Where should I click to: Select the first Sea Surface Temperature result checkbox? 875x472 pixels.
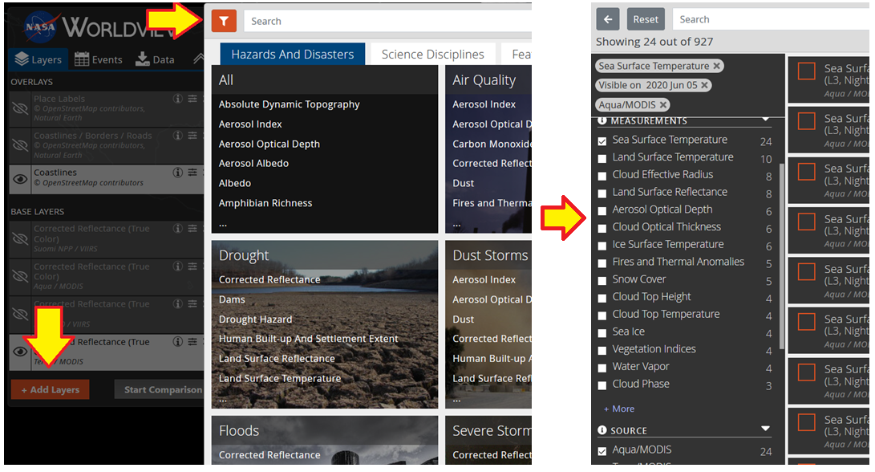point(806,71)
